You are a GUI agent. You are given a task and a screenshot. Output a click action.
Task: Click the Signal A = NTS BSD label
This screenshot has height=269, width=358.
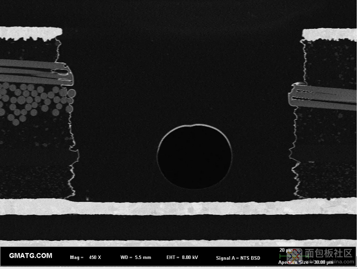click(x=238, y=258)
